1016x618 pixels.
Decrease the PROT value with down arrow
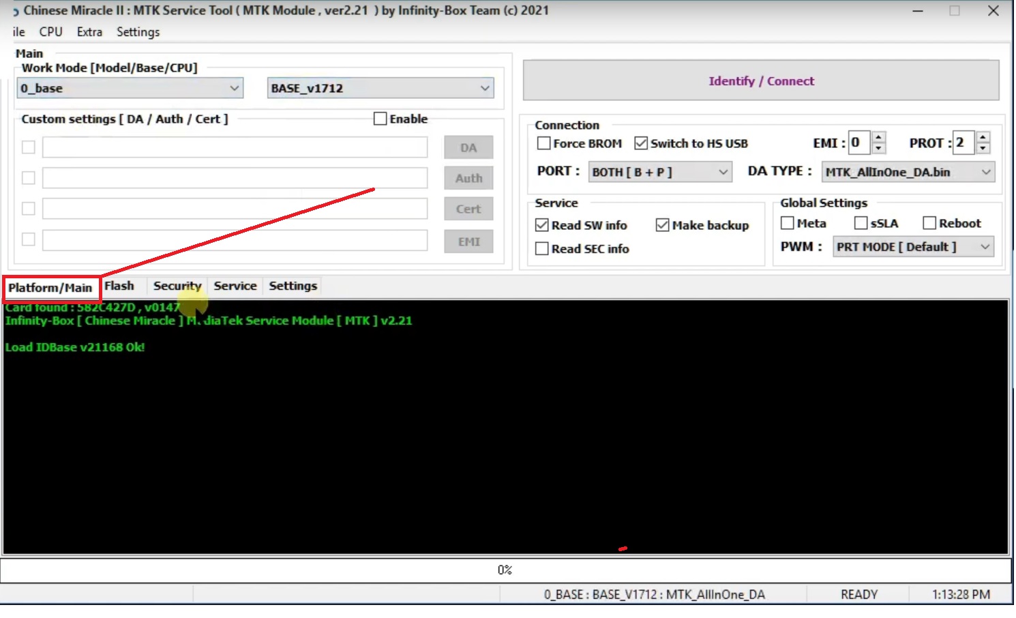coord(983,148)
